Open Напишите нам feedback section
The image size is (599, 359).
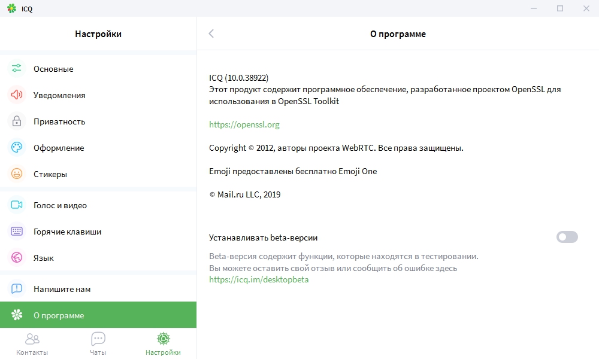click(x=98, y=289)
